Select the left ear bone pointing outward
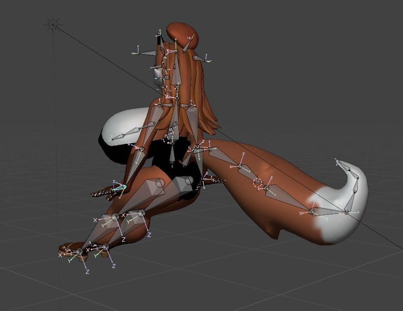 [x=148, y=53]
